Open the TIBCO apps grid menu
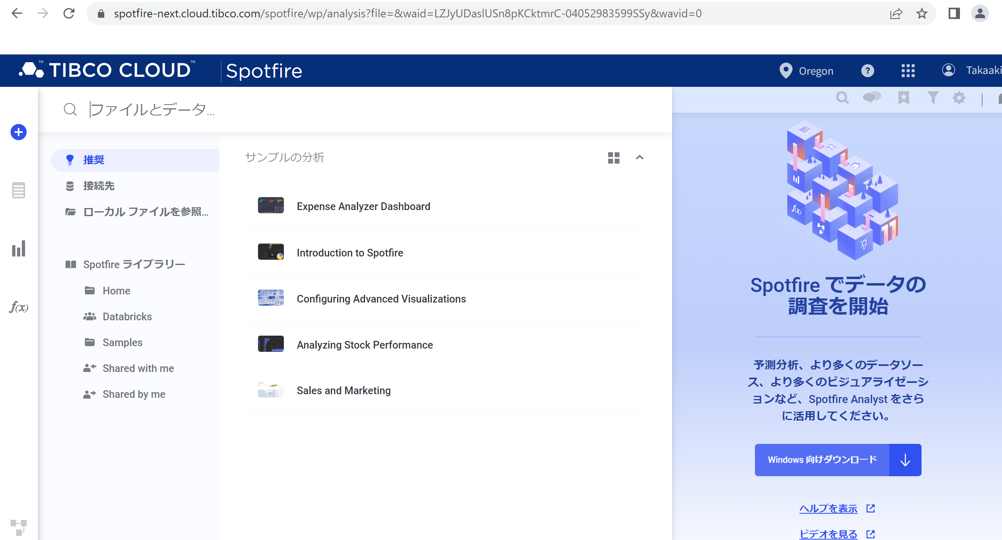1002x540 pixels. [908, 71]
